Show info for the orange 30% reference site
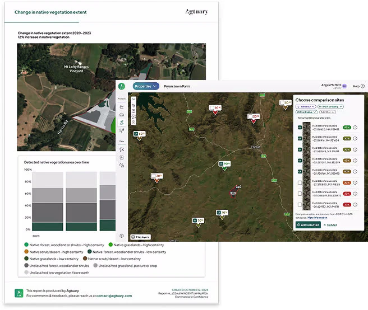The width and height of the screenshot is (368, 310). pyautogui.click(x=355, y=182)
